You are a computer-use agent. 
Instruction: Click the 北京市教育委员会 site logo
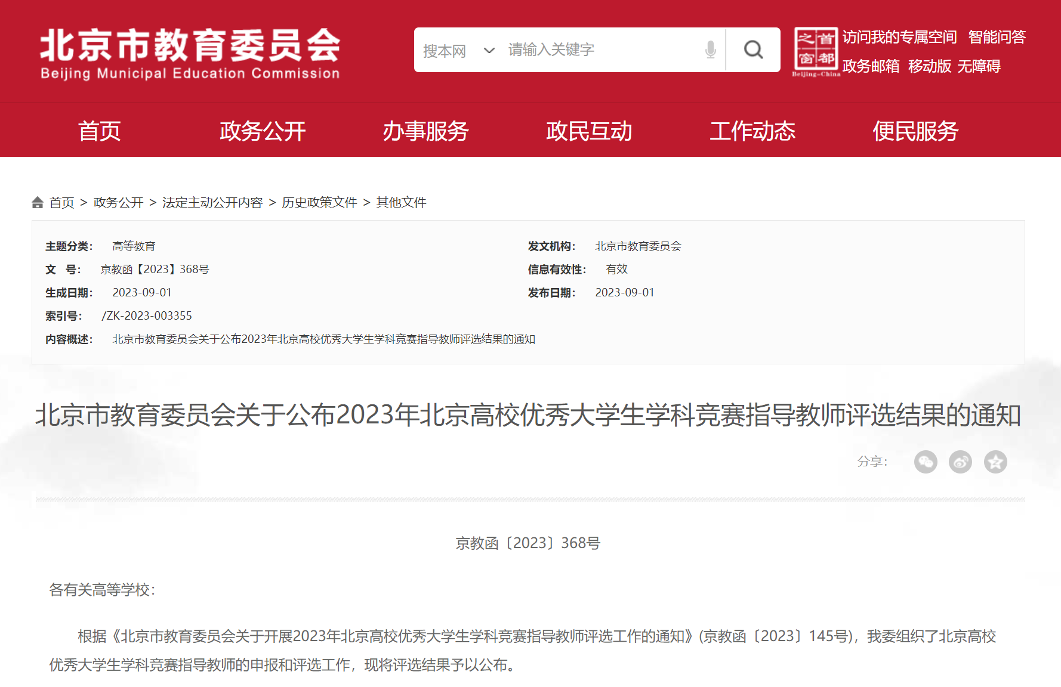tap(190, 54)
